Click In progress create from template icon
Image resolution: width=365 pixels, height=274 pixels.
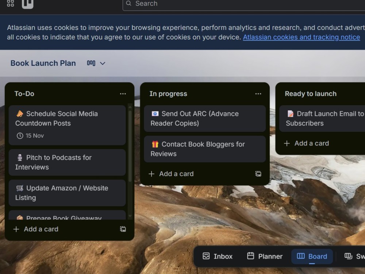pos(258,174)
